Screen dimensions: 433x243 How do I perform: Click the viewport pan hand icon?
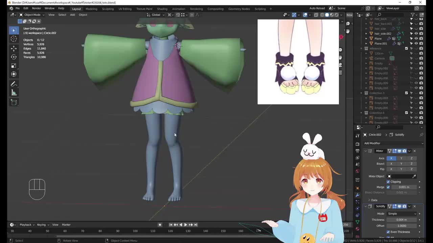coord(340,57)
